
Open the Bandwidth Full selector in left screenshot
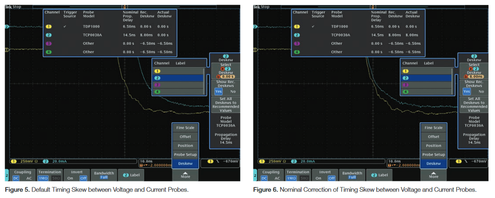point(104,175)
